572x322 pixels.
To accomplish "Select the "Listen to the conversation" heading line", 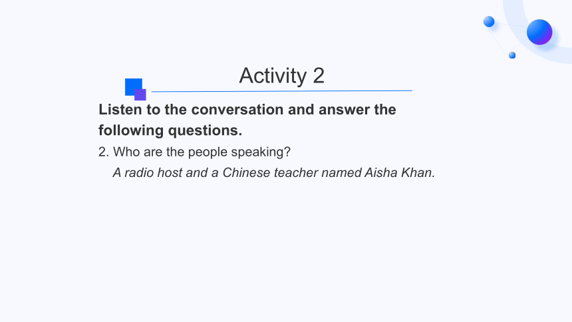I will pos(247,110).
